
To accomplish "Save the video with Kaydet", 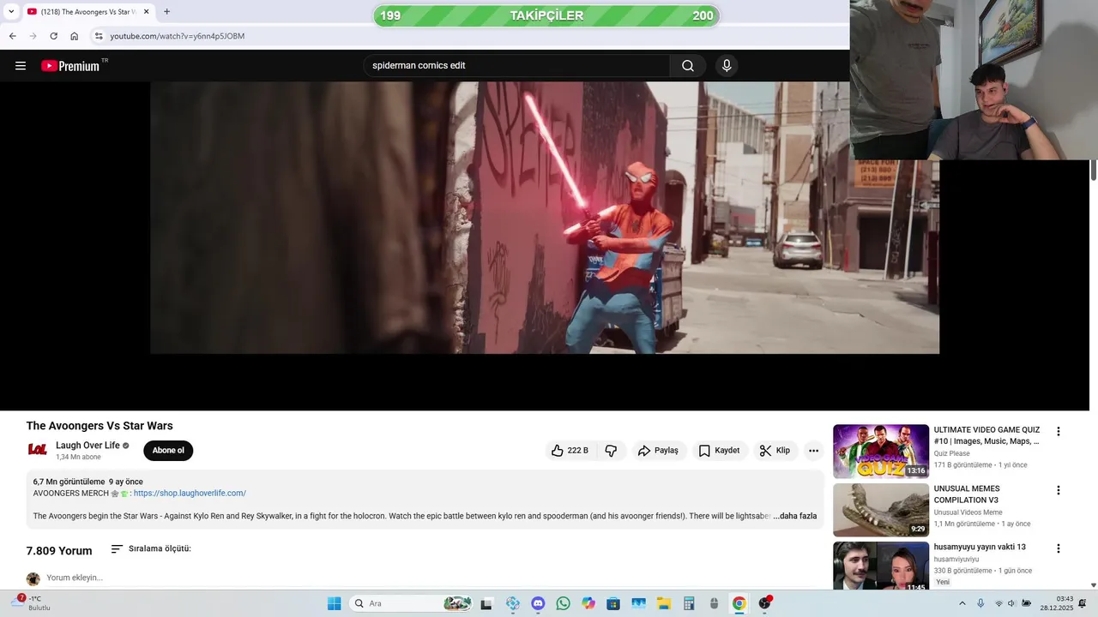I will 719,451.
